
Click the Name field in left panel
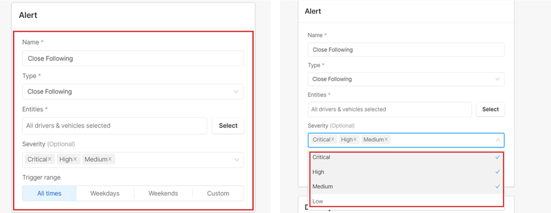point(133,59)
